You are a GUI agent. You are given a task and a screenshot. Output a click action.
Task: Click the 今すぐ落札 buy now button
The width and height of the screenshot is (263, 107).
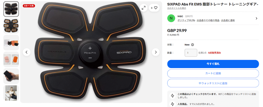(213, 64)
